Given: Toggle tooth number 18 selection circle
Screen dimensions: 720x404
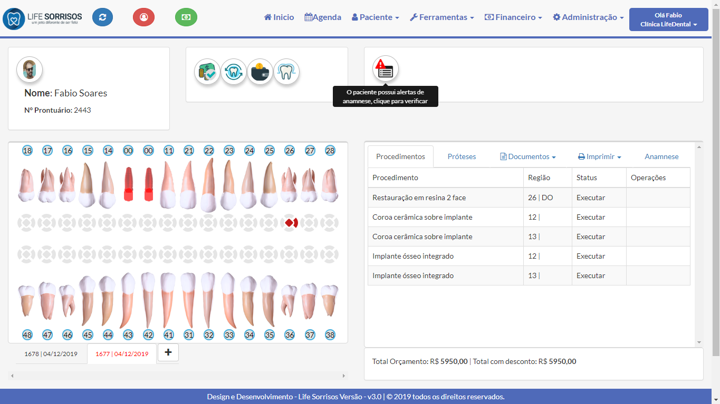Looking at the screenshot, I should click(x=27, y=151).
